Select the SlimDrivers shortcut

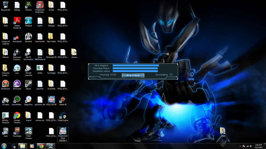click(x=6, y=85)
